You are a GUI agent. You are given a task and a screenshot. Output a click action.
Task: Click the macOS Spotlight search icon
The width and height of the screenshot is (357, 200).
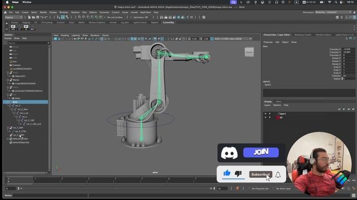tap(336, 2)
